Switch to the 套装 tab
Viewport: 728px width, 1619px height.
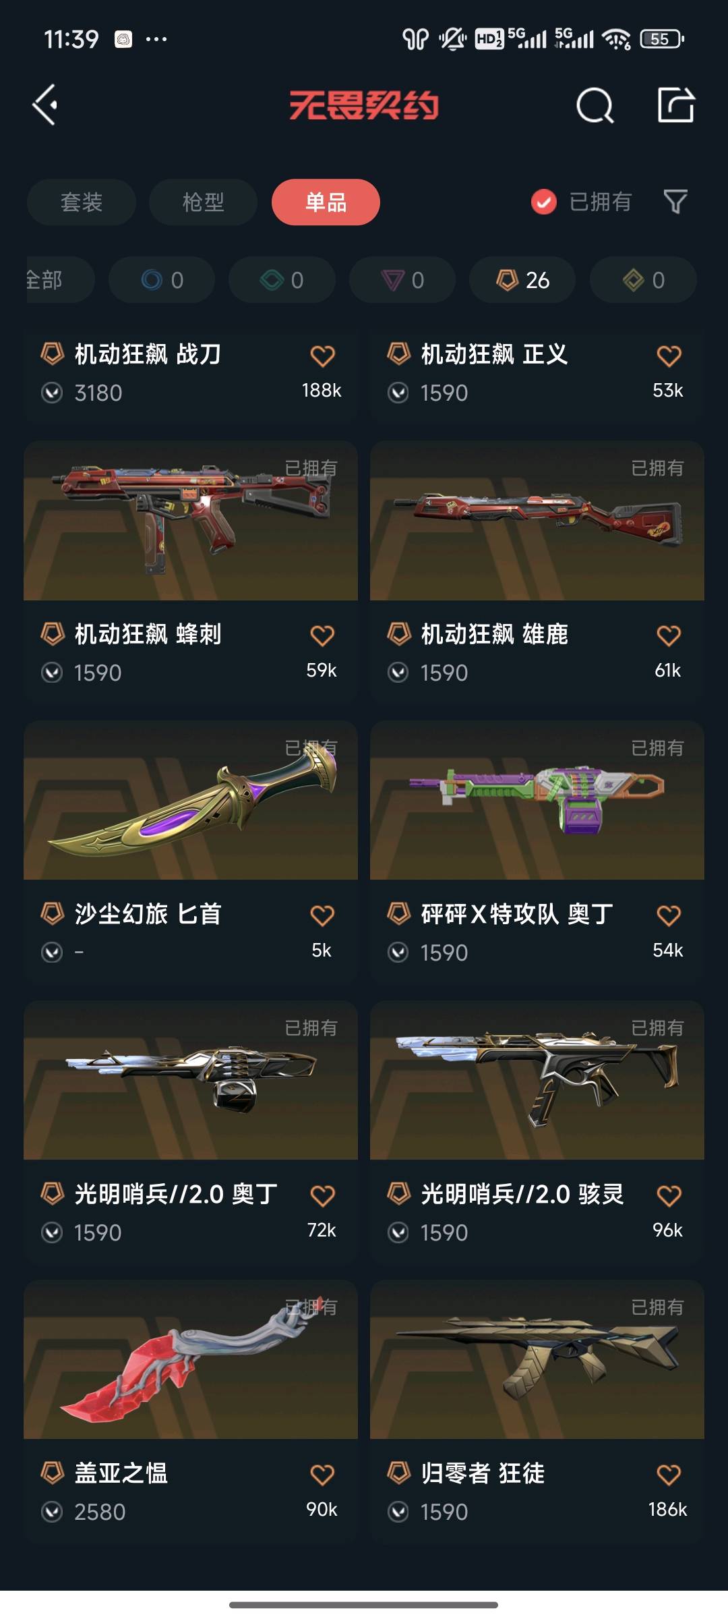[x=82, y=202]
